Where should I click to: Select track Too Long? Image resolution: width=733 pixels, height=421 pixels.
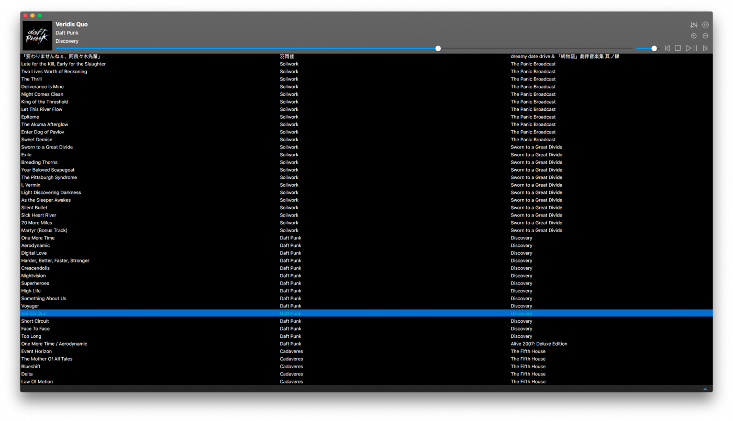click(x=31, y=337)
